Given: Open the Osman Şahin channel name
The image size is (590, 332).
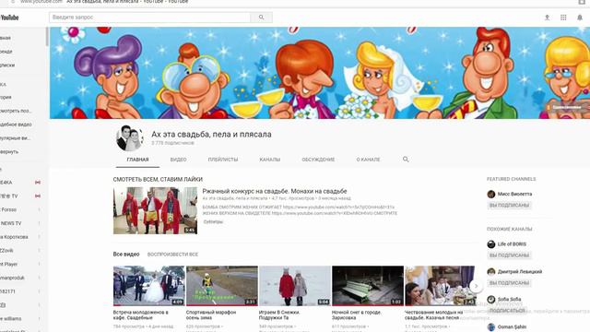Looking at the screenshot, I should 512,327.
